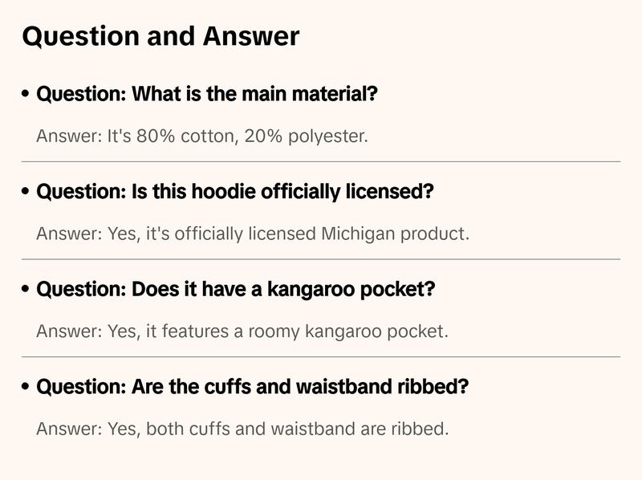
Task: Select the main material question
Action: [x=207, y=95]
